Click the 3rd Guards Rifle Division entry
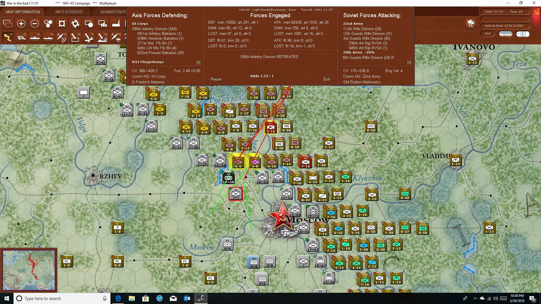Image resolution: width=541 pixels, height=304 pixels. [367, 38]
